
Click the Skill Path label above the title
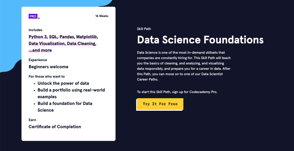click(x=144, y=29)
